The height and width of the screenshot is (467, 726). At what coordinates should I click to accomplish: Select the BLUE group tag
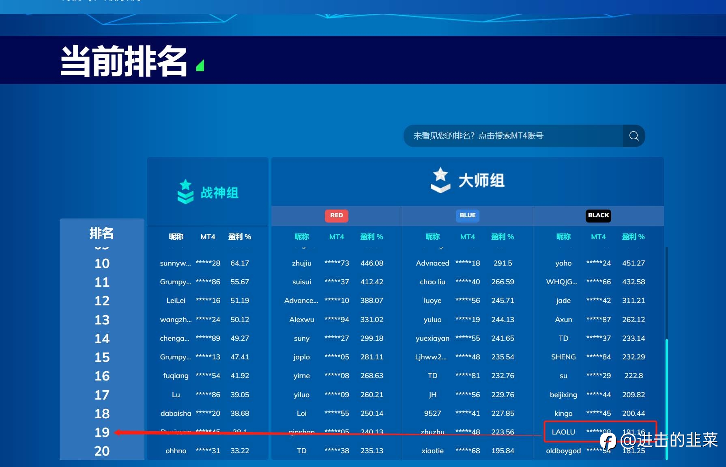click(468, 216)
